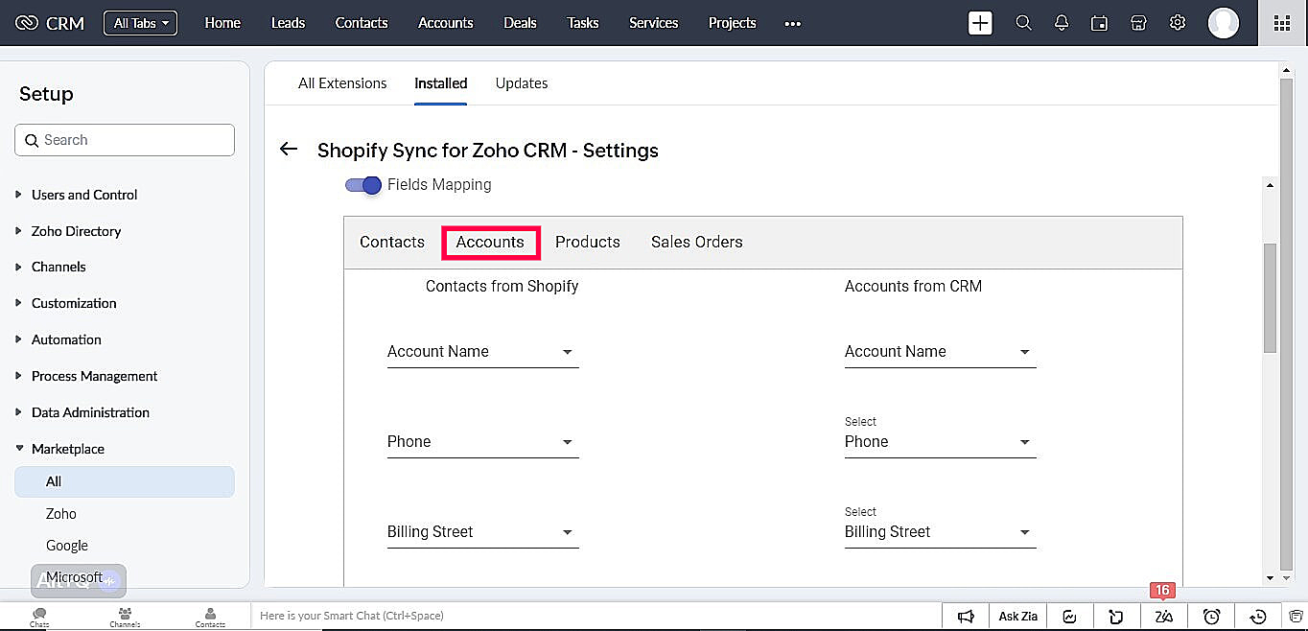The width and height of the screenshot is (1308, 631).
Task: Open Channels in bottom bar
Action: tap(125, 617)
